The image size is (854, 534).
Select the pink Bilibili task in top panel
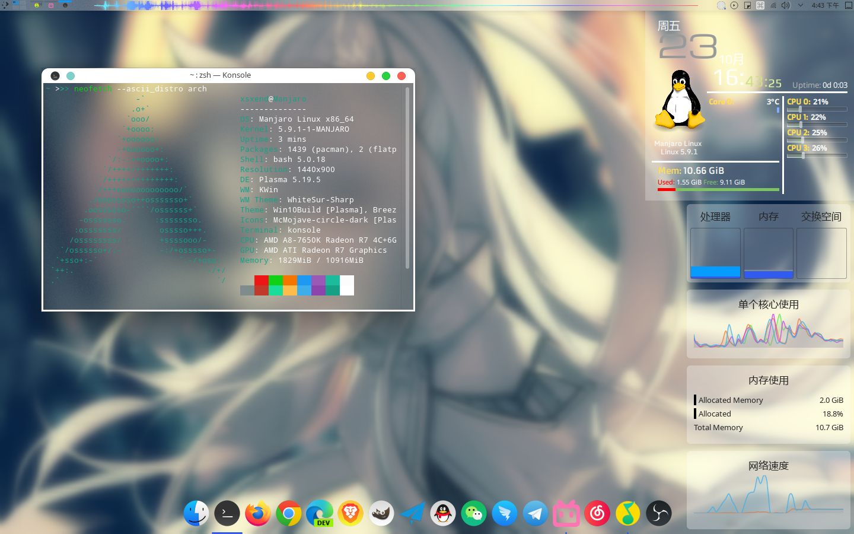51,5
